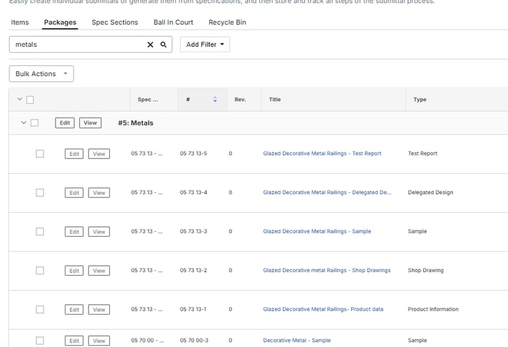Go to the Recycle Bin tab
508x347 pixels.
(227, 22)
